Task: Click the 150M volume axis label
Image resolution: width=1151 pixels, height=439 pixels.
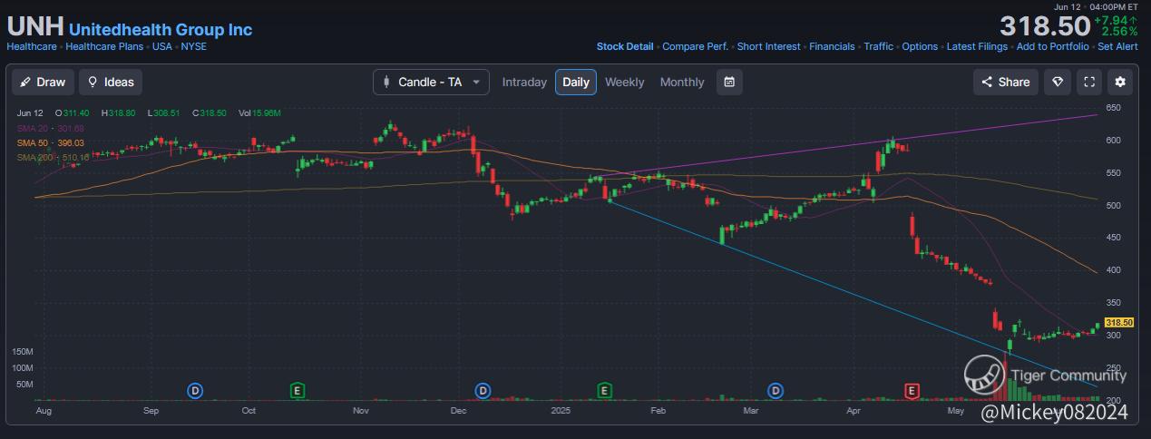Action: tap(23, 351)
